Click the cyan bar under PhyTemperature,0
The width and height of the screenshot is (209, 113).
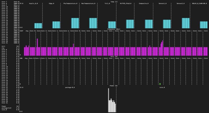pos(75,23)
